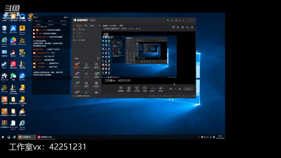The width and height of the screenshot is (281, 158).
Task: Open the room manager assistant tool (person icon)
Action: point(86,65)
